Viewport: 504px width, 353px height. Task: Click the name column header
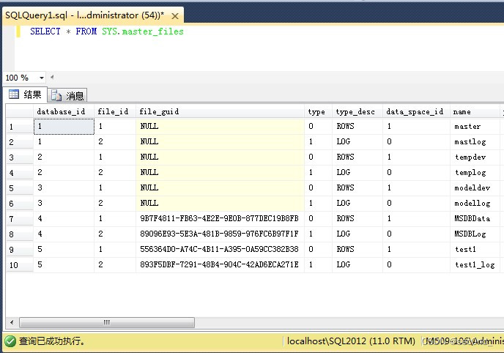coord(475,111)
